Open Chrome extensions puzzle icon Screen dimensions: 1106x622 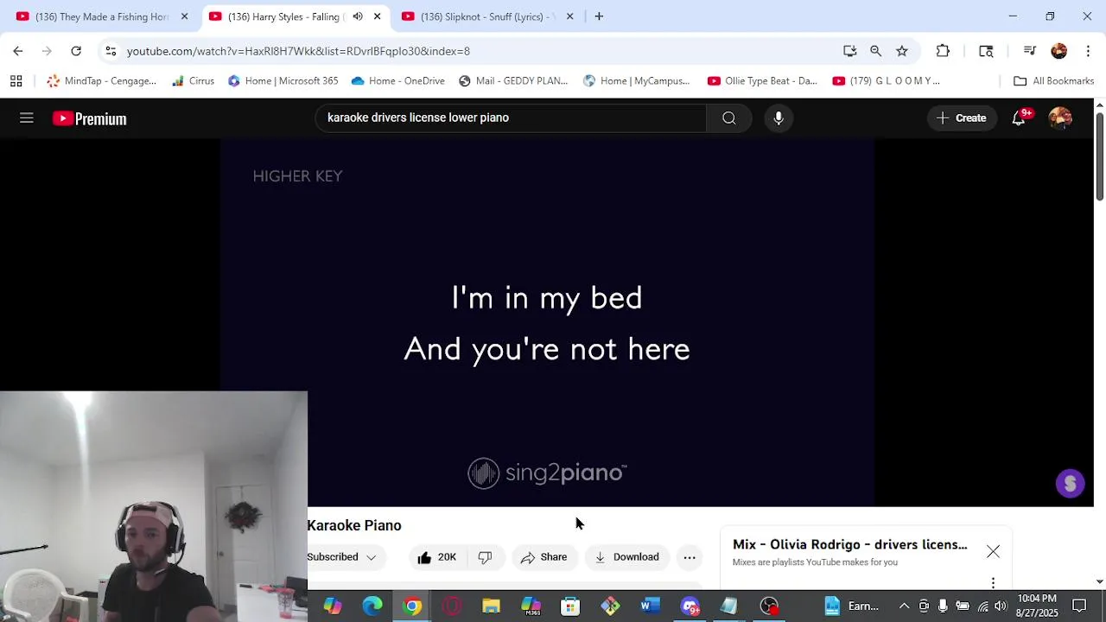943,51
